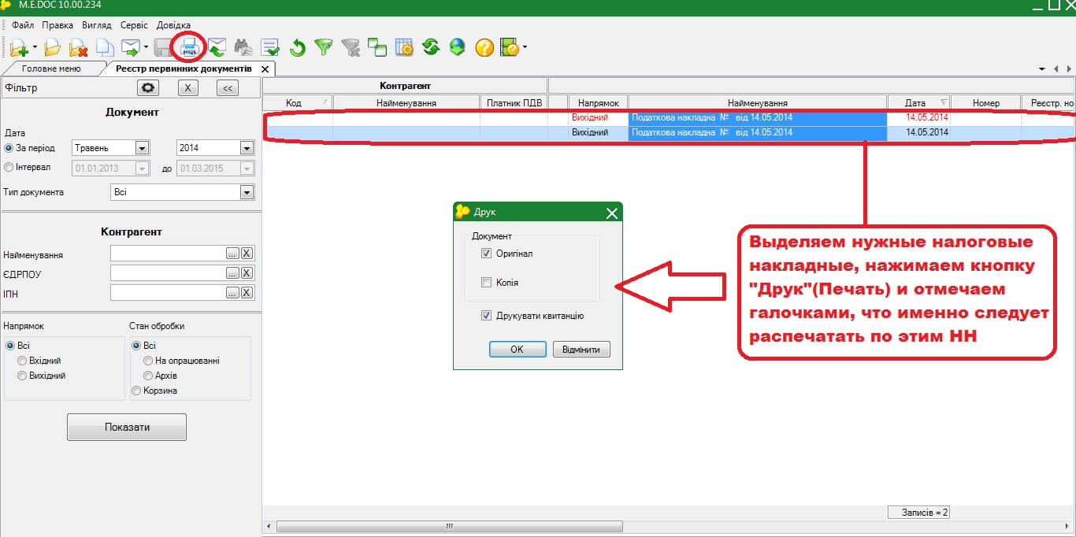This screenshot has height=537, width=1076.
Task: Open the Файл menu
Action: pyautogui.click(x=23, y=25)
